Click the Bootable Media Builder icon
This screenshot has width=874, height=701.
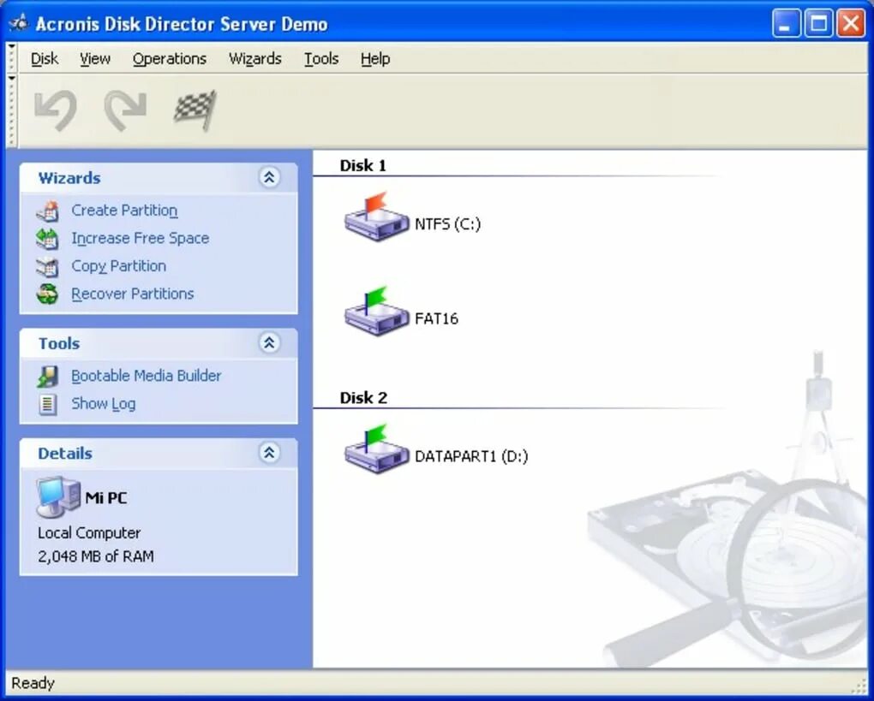click(x=47, y=377)
